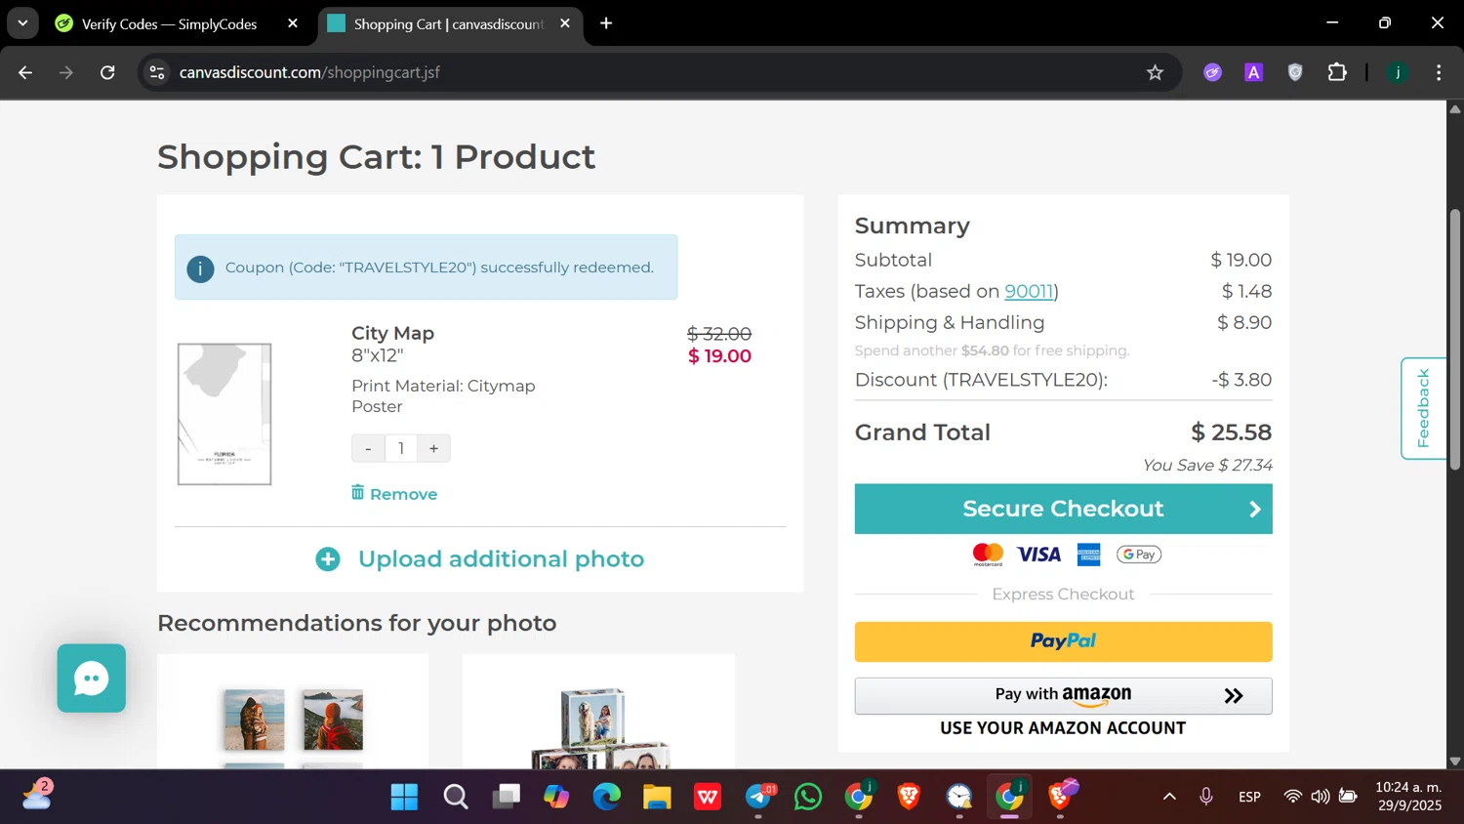Open Windows taskbar search
Image resolution: width=1464 pixels, height=824 pixels.
point(455,797)
